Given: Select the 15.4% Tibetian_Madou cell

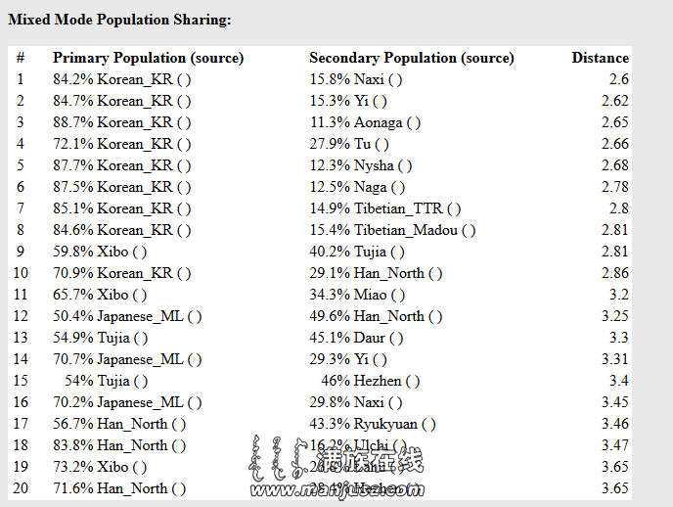Looking at the screenshot, I should coord(392,230).
